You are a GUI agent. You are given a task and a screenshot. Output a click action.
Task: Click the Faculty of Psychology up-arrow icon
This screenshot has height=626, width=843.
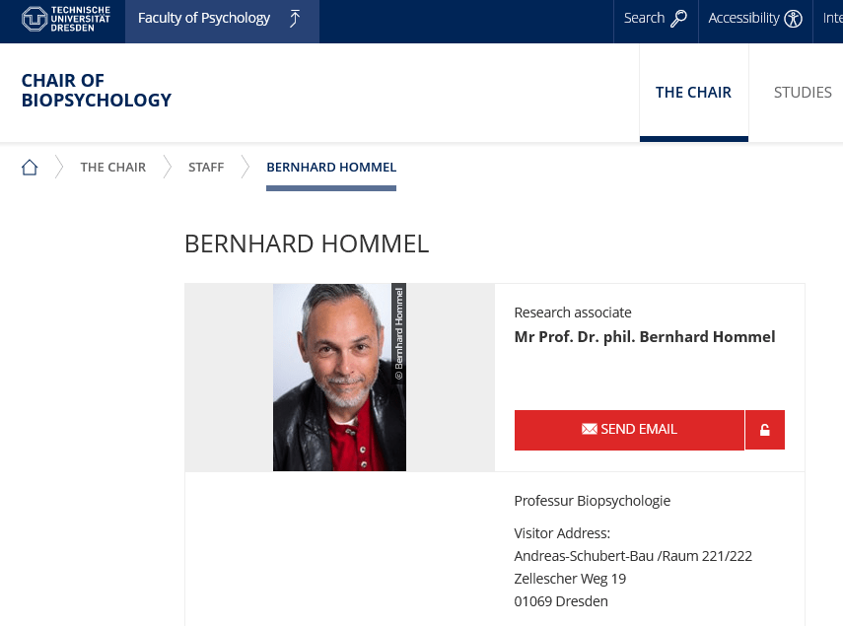click(295, 19)
